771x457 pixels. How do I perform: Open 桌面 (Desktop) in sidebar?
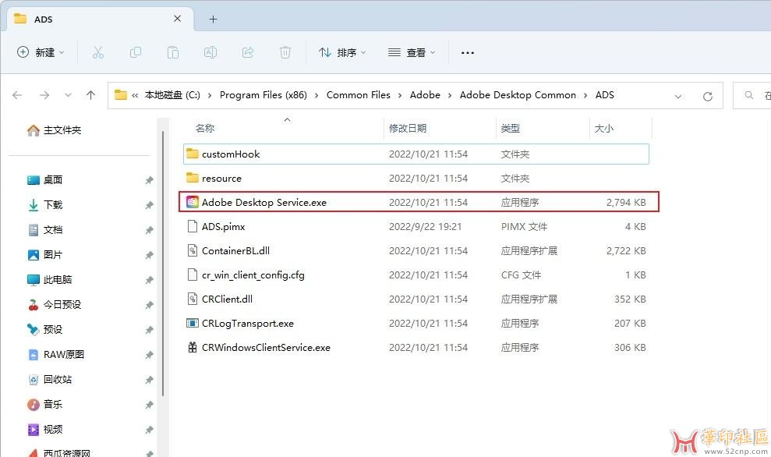[x=44, y=180]
